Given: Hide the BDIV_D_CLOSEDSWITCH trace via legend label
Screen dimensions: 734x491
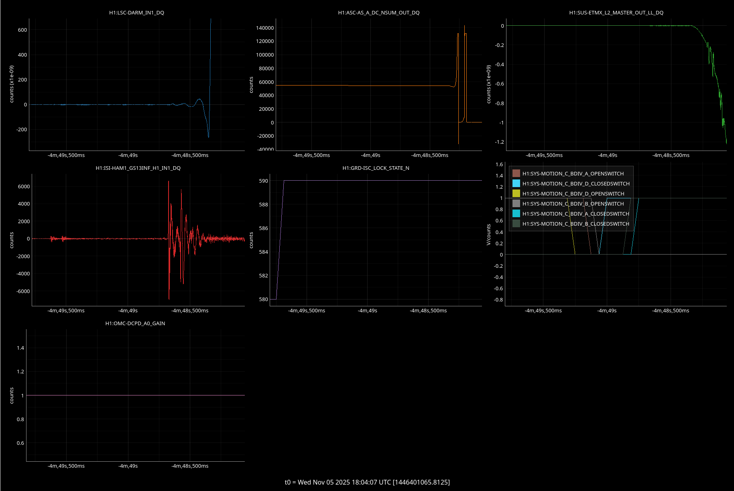Looking at the screenshot, I should (x=575, y=183).
